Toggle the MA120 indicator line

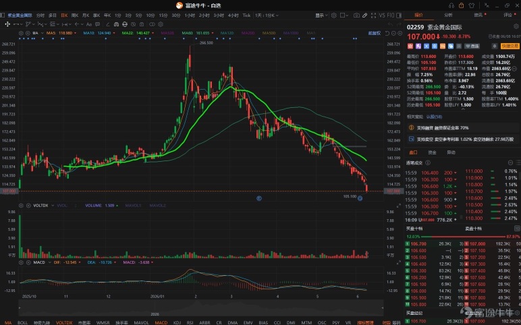pos(227,33)
